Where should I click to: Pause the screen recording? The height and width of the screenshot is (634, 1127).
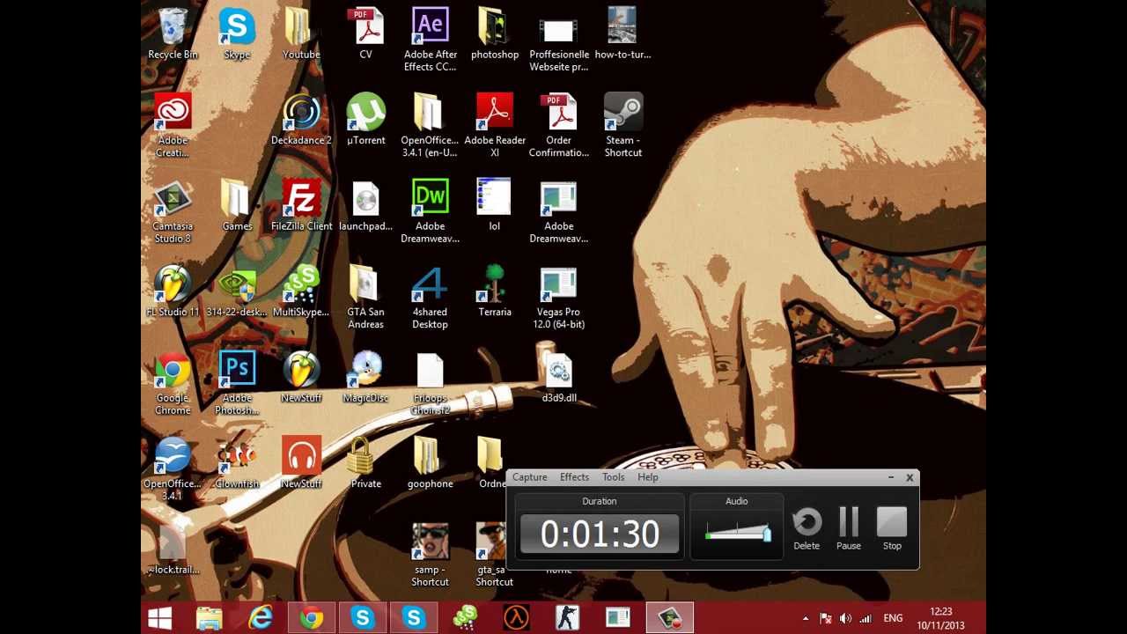click(849, 529)
